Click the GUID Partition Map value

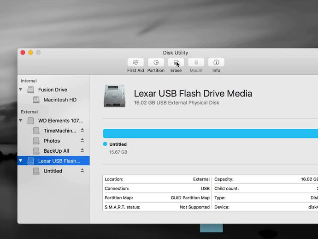(190, 198)
